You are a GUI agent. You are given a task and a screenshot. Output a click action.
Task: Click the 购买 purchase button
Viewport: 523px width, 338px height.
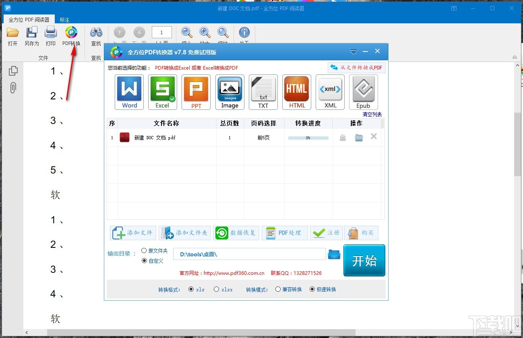point(361,233)
